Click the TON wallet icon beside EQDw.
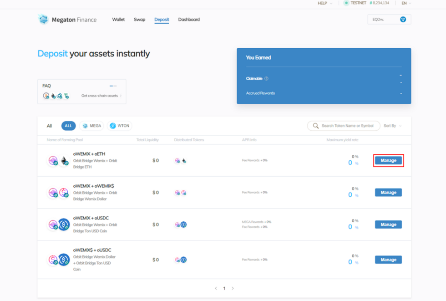The width and height of the screenshot is (446, 301). (x=403, y=19)
